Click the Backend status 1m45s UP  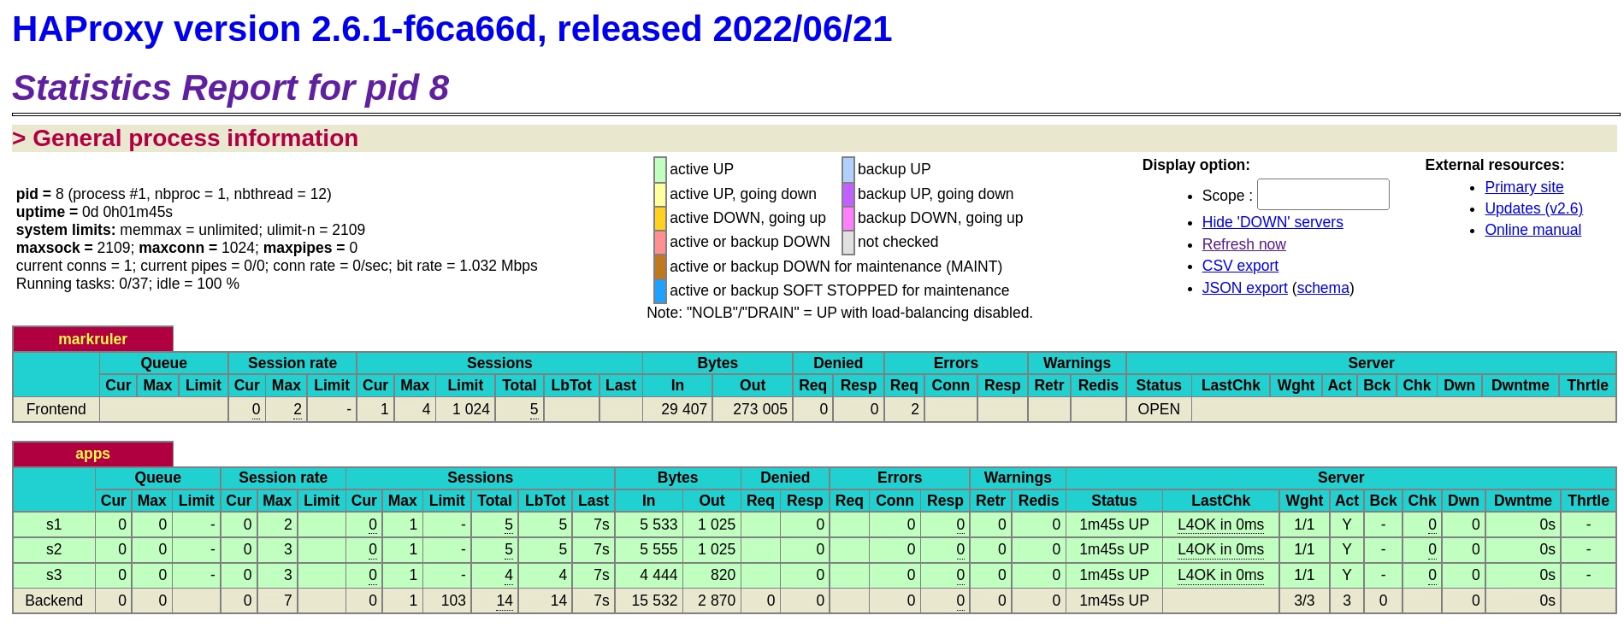pyautogui.click(x=1113, y=601)
